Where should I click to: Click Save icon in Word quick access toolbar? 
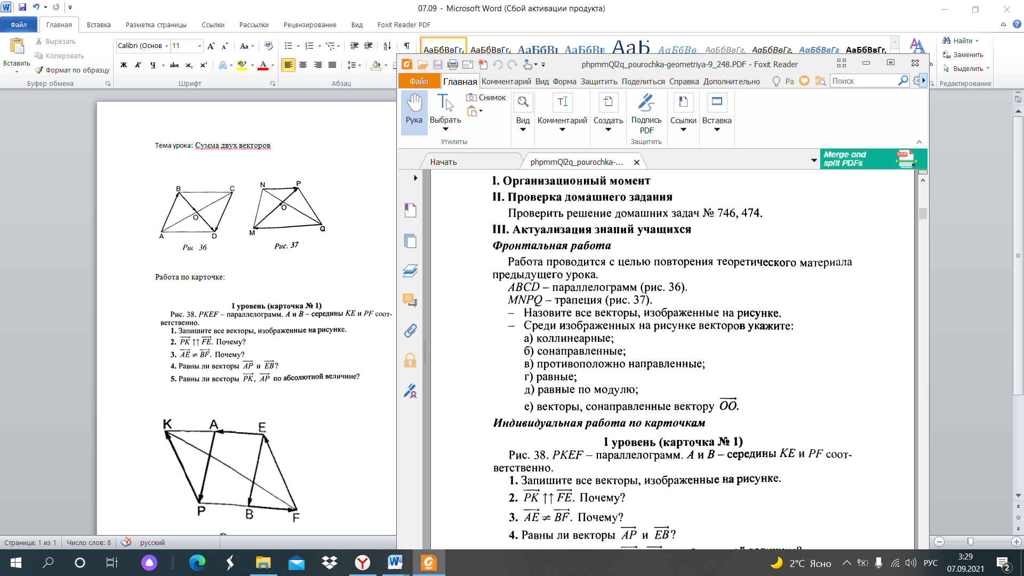tap(22, 7)
